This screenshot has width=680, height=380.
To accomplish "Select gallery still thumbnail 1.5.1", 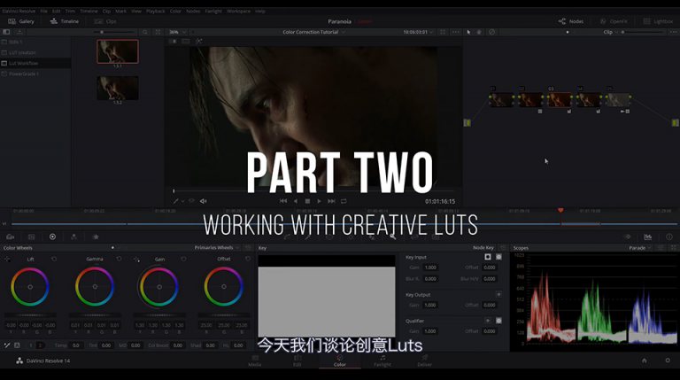I will (118, 51).
